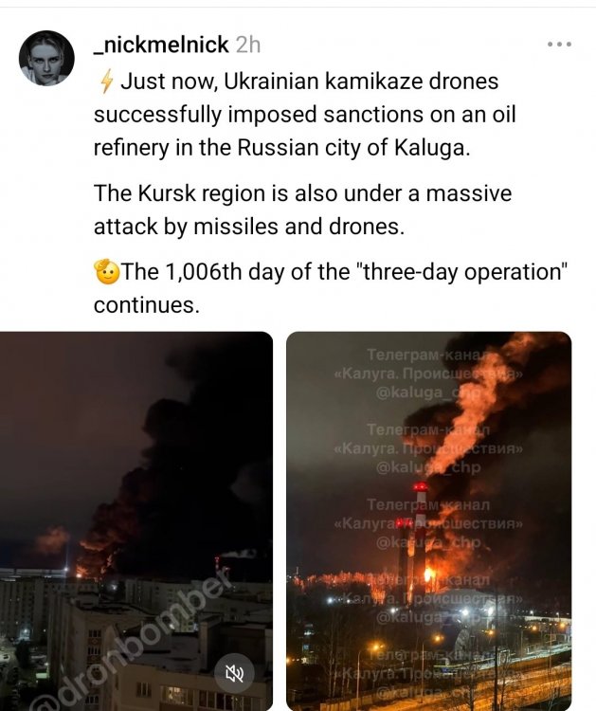The image size is (596, 711).
Task: Click the smokestack with red lights in photo
Action: (x=420, y=535)
